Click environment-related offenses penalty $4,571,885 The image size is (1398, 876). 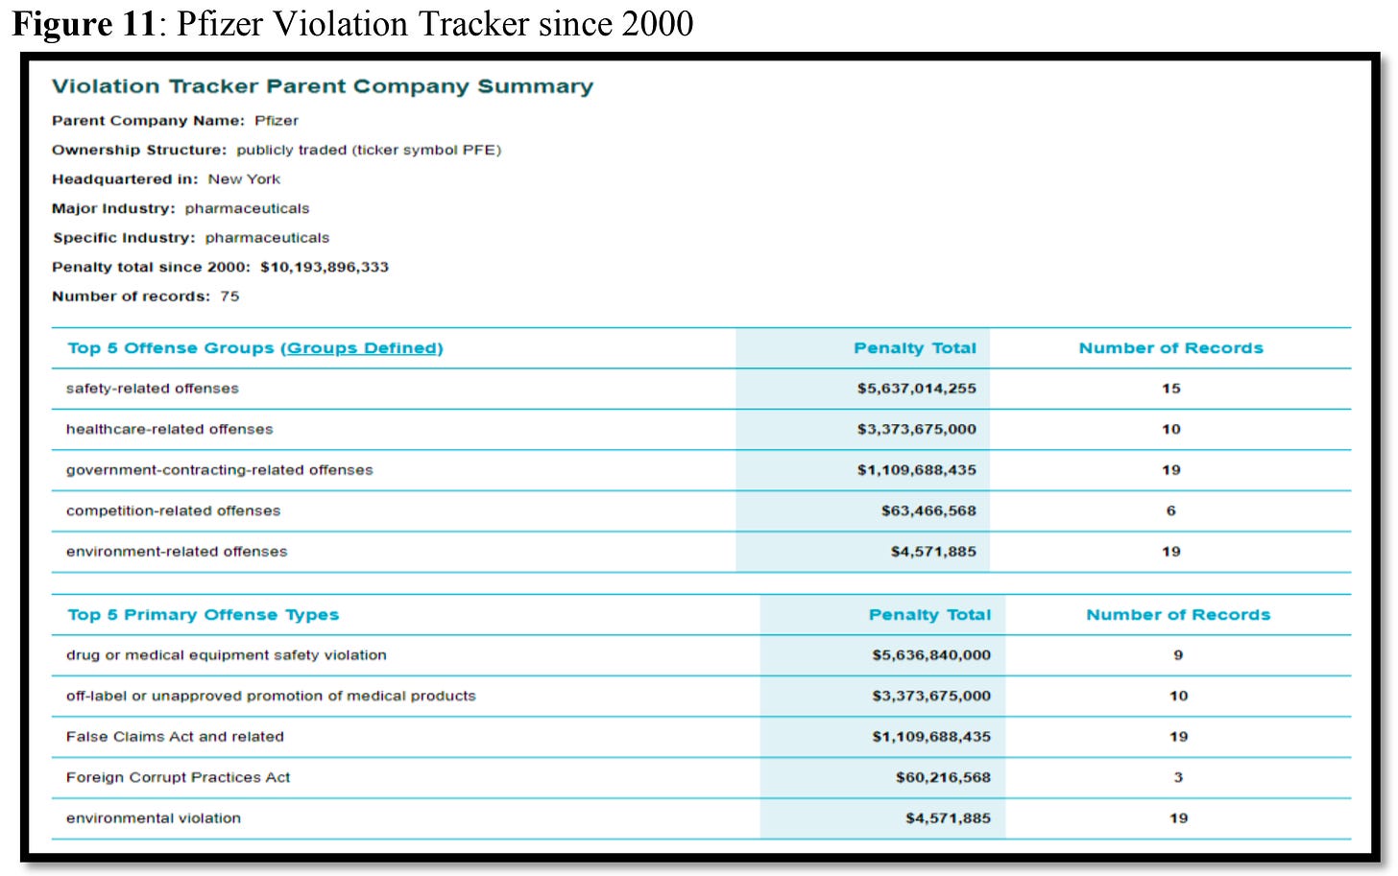click(x=933, y=552)
